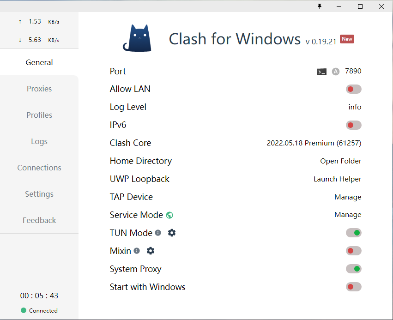Click the globe icon next to Service Mode
The width and height of the screenshot is (393, 320).
coord(169,215)
